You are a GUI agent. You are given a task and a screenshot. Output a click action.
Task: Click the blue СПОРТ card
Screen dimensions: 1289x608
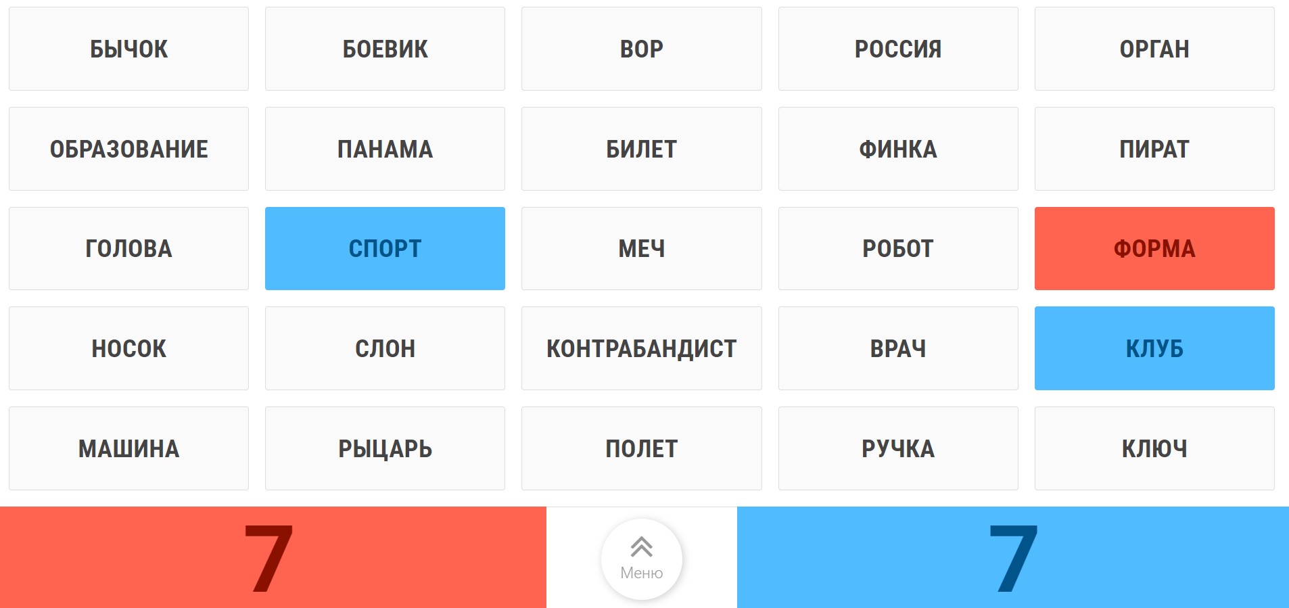click(x=385, y=248)
